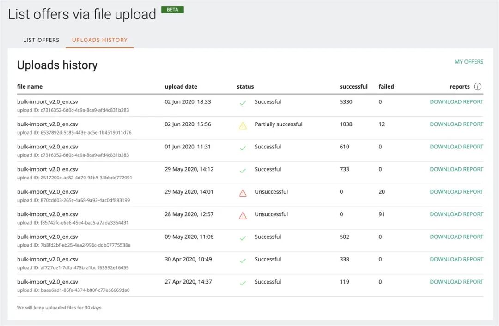The width and height of the screenshot is (499, 326).
Task: Click file name bulk-import_v2.0_en.csv in 09 May row
Action: point(48,237)
